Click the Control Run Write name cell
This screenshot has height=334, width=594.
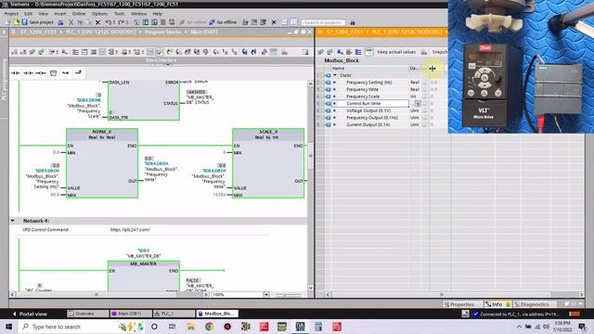370,103
